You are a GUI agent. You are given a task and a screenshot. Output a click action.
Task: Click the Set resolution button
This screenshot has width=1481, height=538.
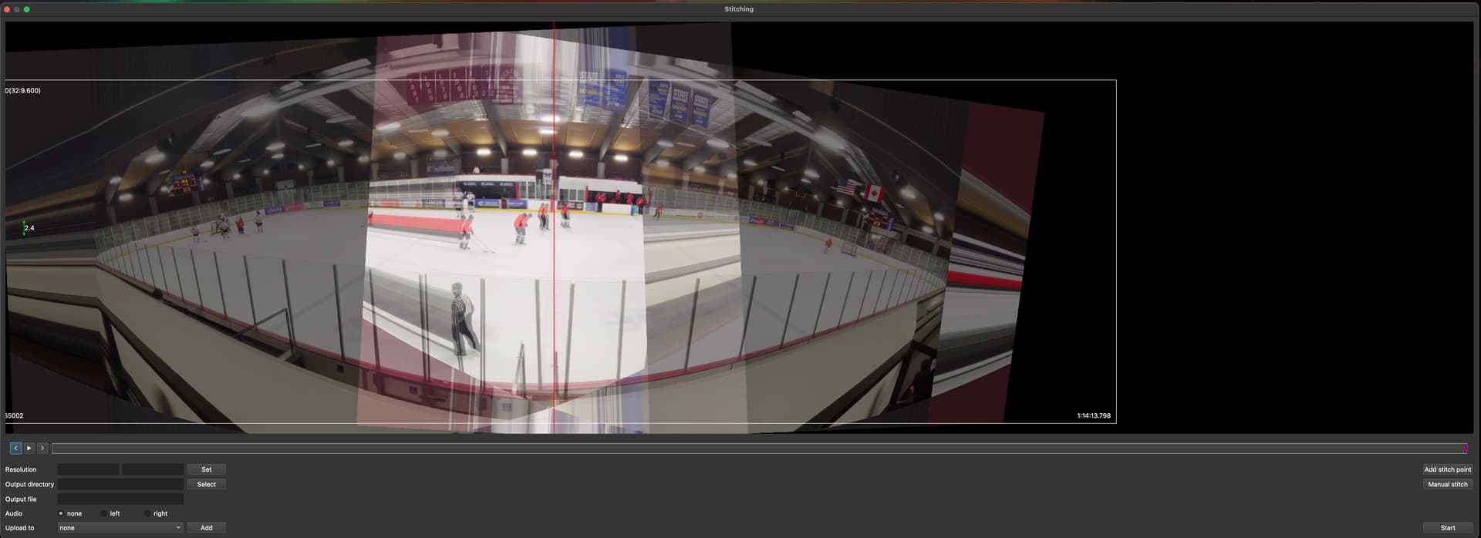[207, 469]
